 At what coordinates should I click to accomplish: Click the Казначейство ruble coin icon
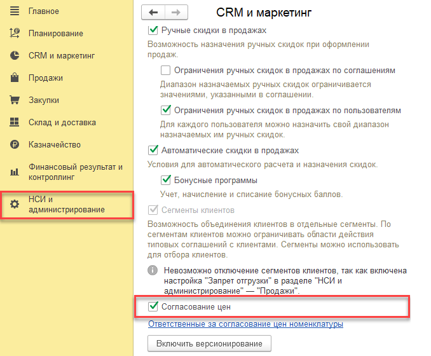pos(15,144)
